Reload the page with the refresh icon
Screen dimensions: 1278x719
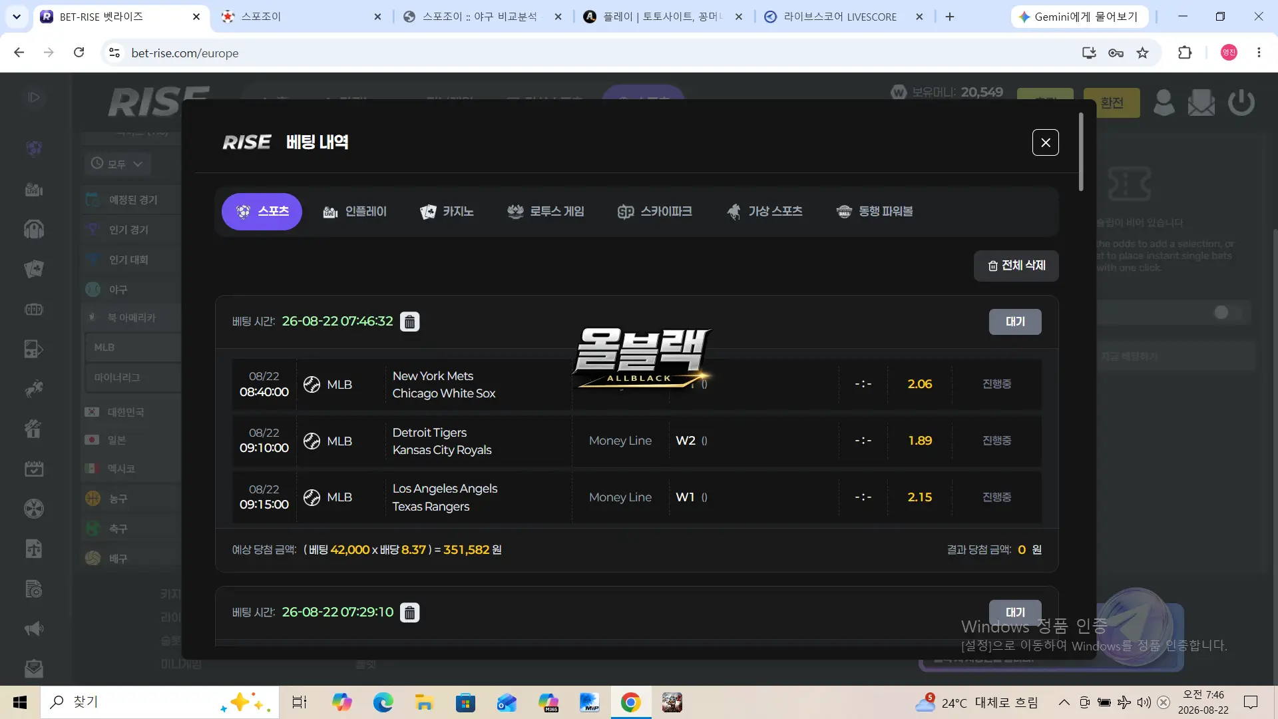tap(79, 53)
